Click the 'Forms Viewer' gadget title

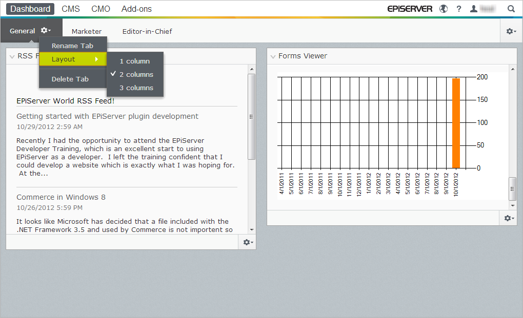pyautogui.click(x=303, y=56)
